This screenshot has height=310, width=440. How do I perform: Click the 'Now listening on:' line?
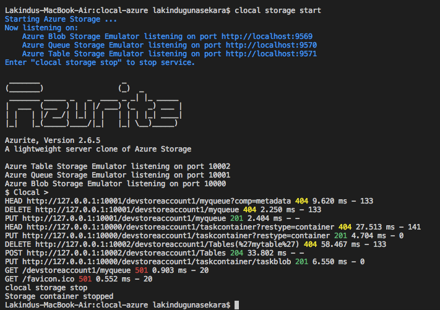[x=41, y=28]
